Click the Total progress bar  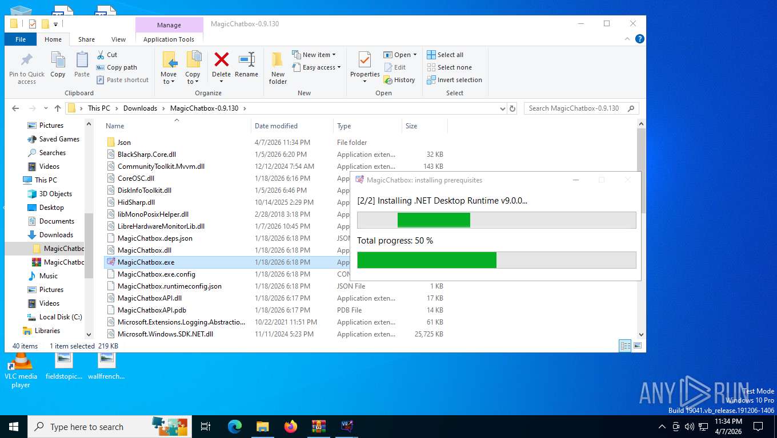coord(496,260)
